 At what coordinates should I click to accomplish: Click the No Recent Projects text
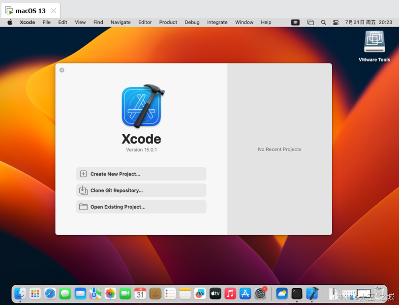(279, 150)
